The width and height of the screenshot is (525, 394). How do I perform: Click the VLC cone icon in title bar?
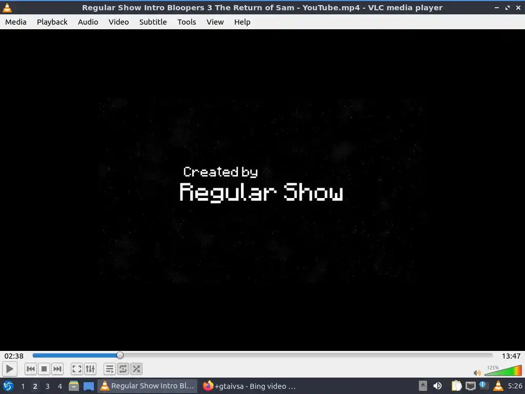click(x=7, y=7)
